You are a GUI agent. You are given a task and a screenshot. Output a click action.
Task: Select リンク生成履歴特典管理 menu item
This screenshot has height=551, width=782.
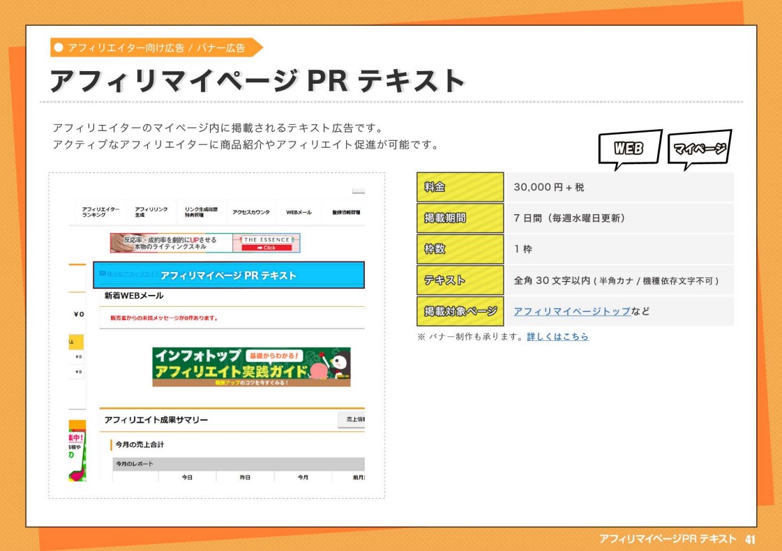tap(201, 212)
